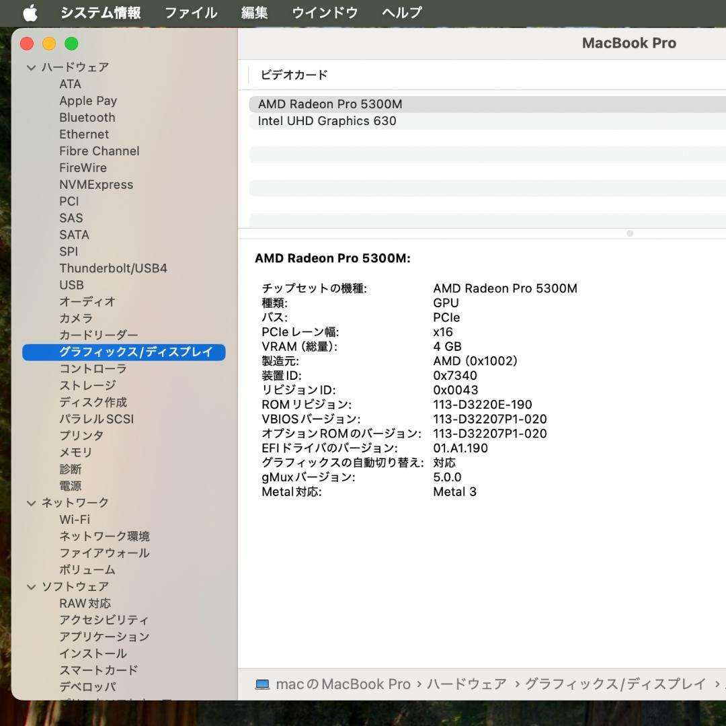This screenshot has width=726, height=726.
Task: Collapse the ネットワーク section in the sidebar
Action: coord(31,502)
